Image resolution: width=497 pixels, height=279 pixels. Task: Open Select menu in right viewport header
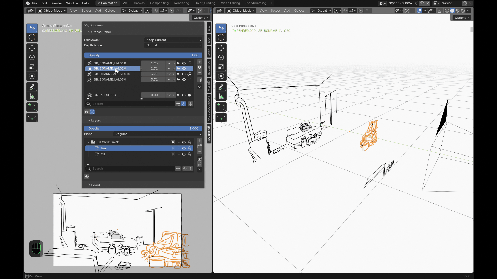[275, 11]
